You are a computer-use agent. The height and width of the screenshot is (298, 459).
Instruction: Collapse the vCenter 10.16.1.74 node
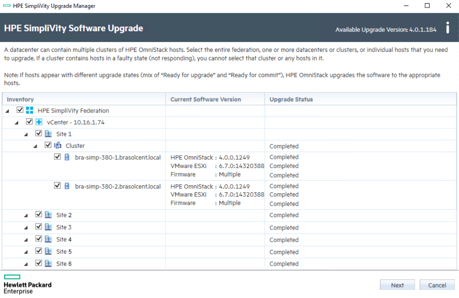point(17,123)
